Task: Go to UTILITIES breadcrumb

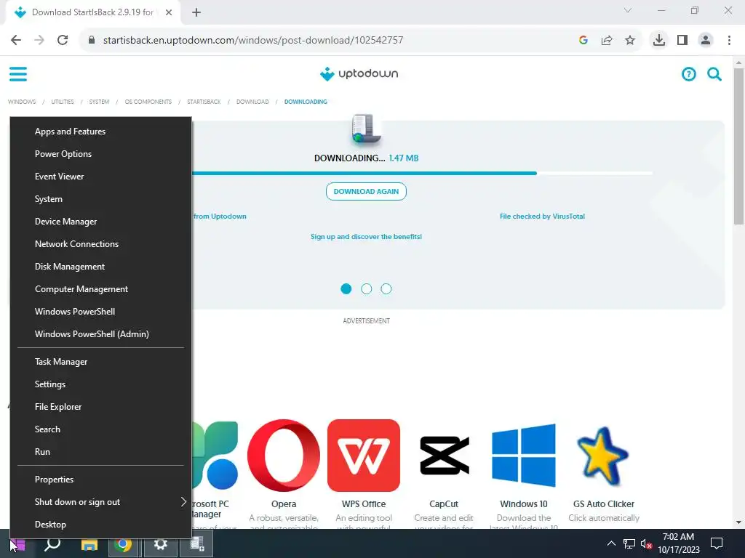Action: 63,102
